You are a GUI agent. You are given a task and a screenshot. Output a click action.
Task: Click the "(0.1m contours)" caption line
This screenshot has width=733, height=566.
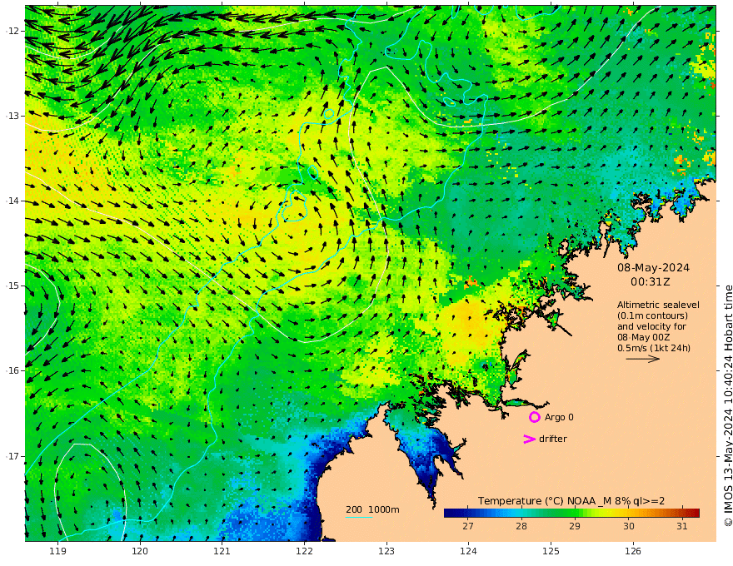(652, 315)
